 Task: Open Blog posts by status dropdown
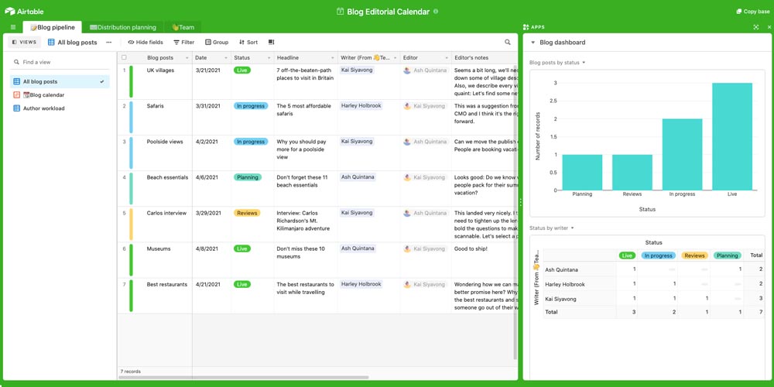tap(557, 63)
